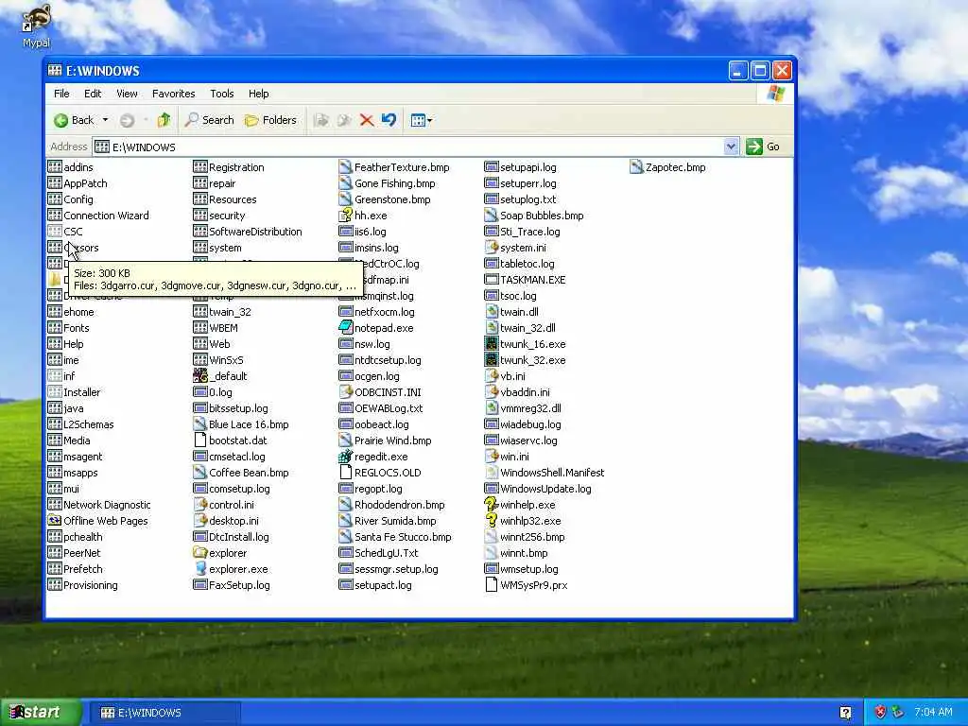Image resolution: width=968 pixels, height=726 pixels.
Task: Select the ODBCINST.INI file
Action: (x=380, y=392)
